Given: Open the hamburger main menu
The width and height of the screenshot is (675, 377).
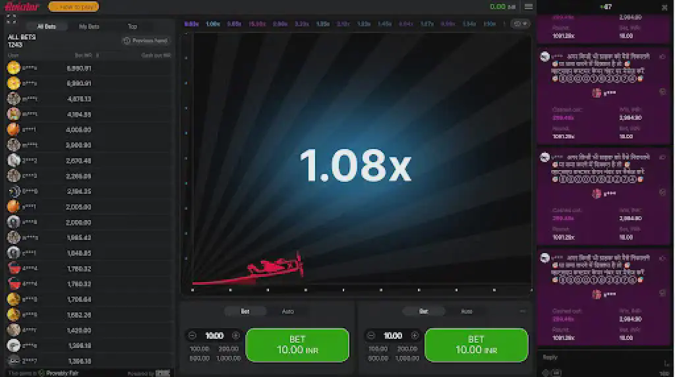Looking at the screenshot, I should (528, 7).
